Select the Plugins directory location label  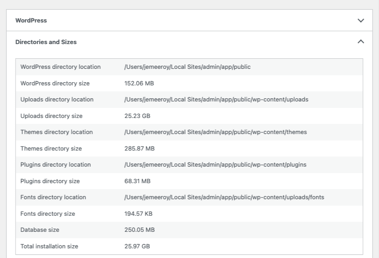tap(55, 165)
